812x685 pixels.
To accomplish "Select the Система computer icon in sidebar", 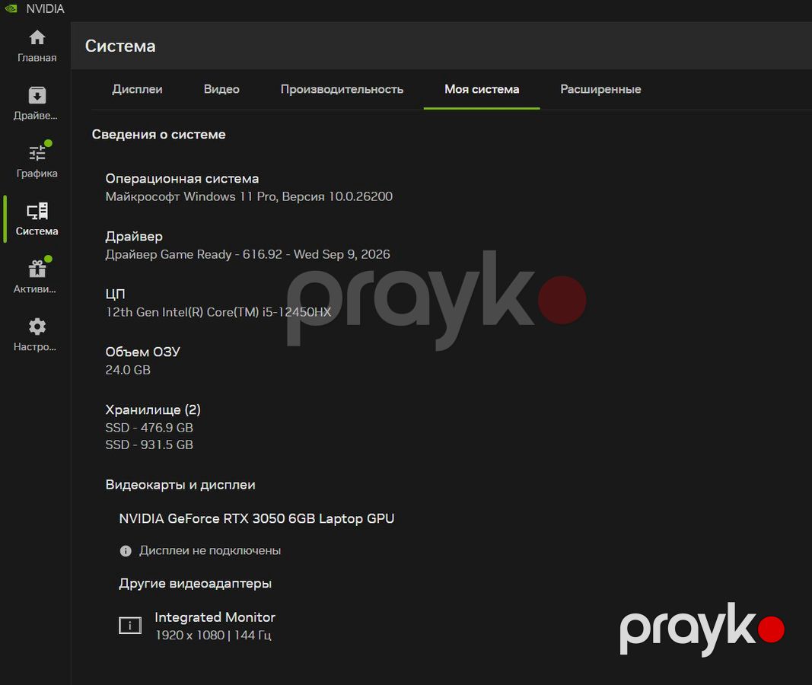I will tap(37, 212).
